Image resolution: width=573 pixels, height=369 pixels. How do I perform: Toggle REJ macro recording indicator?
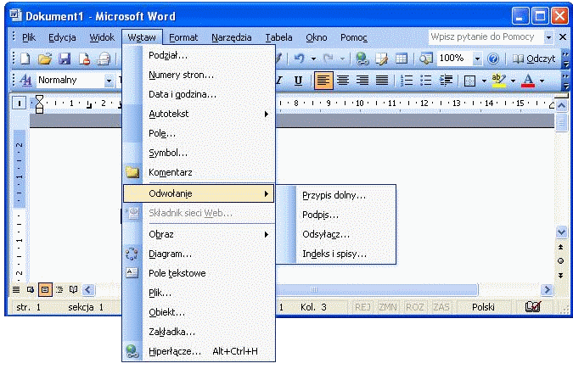pyautogui.click(x=362, y=307)
